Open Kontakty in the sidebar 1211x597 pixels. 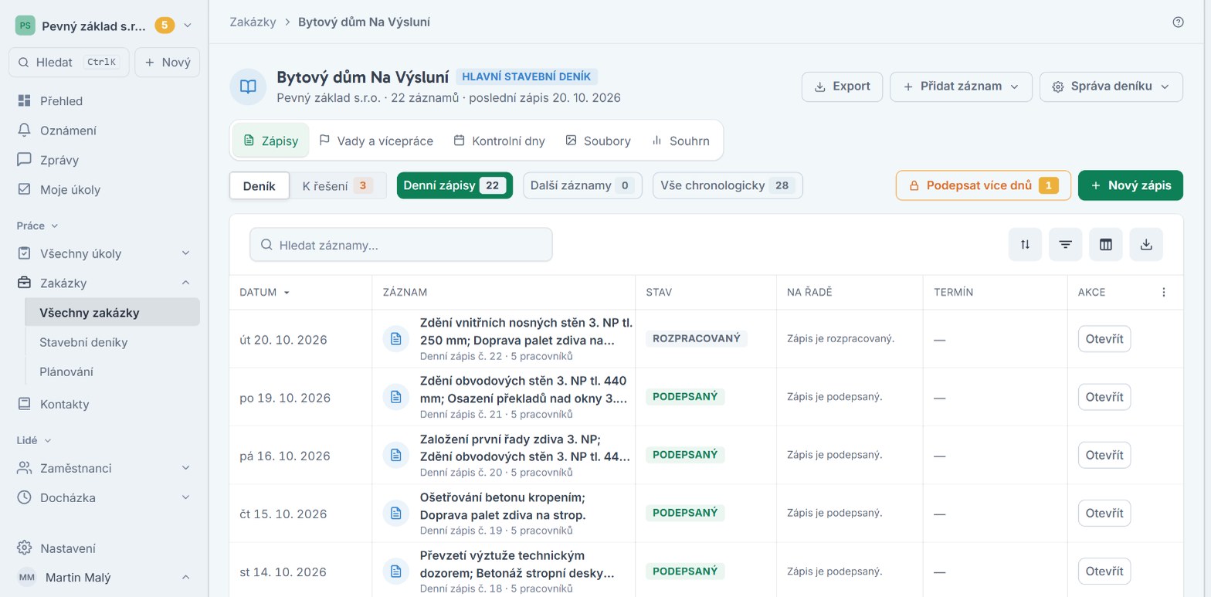click(x=104, y=404)
